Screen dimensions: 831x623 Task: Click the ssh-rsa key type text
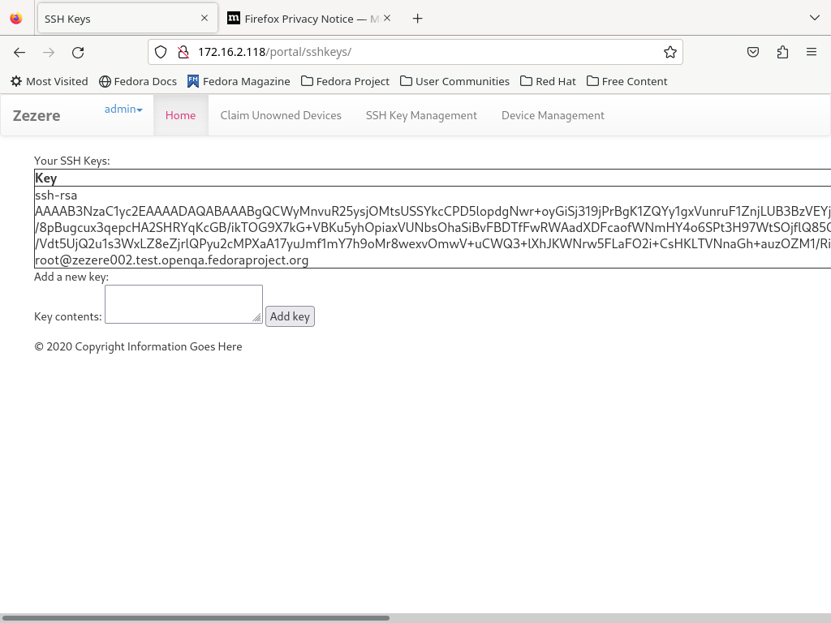point(56,195)
